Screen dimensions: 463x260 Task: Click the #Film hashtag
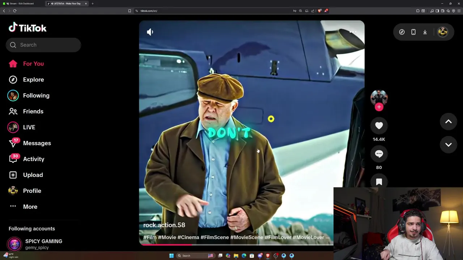point(150,237)
